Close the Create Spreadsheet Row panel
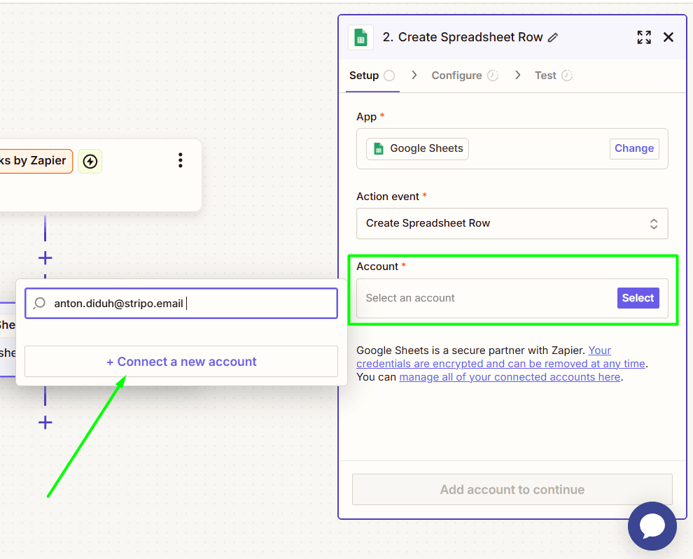This screenshot has height=559, width=693. pyautogui.click(x=668, y=37)
